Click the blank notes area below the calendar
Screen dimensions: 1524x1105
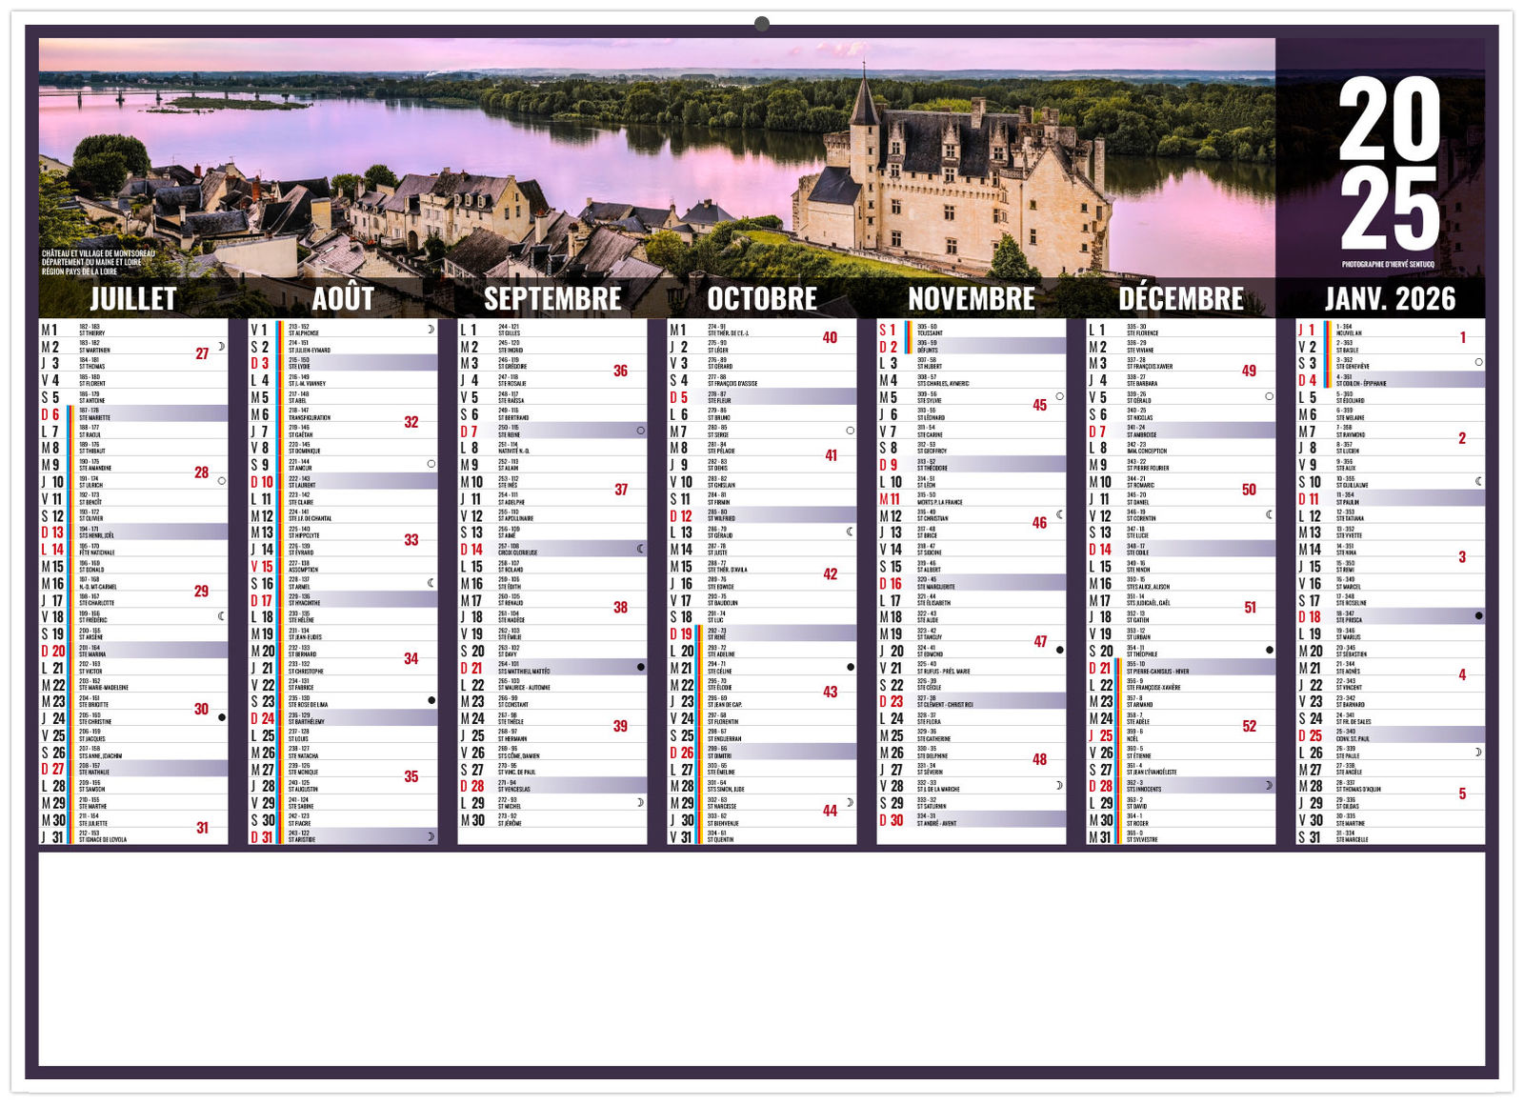(x=762, y=958)
